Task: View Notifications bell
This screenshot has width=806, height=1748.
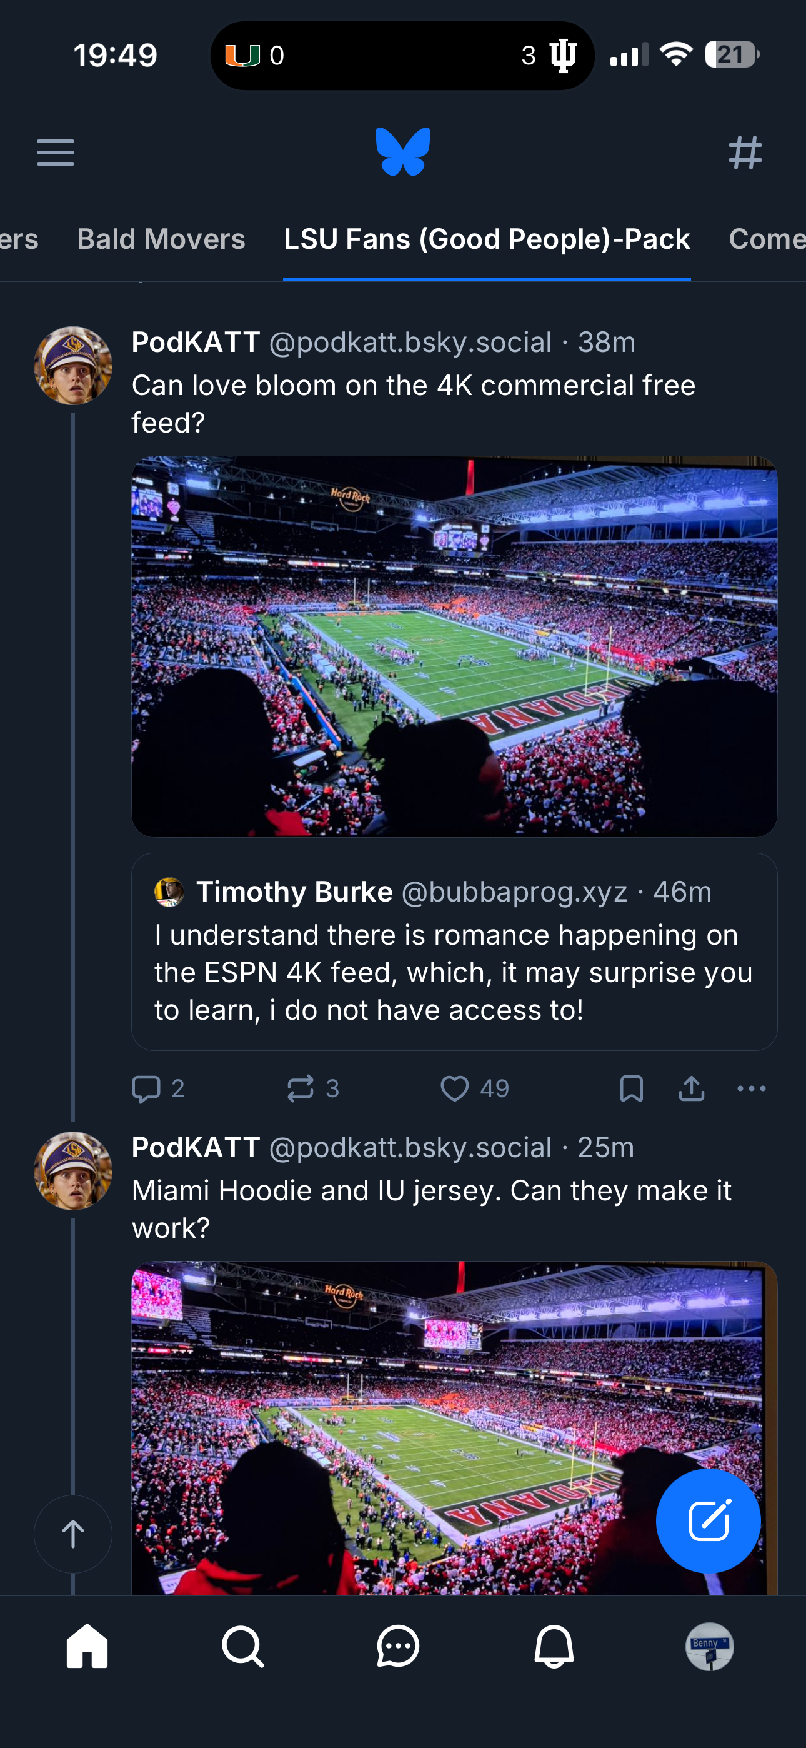Action: click(x=554, y=1646)
